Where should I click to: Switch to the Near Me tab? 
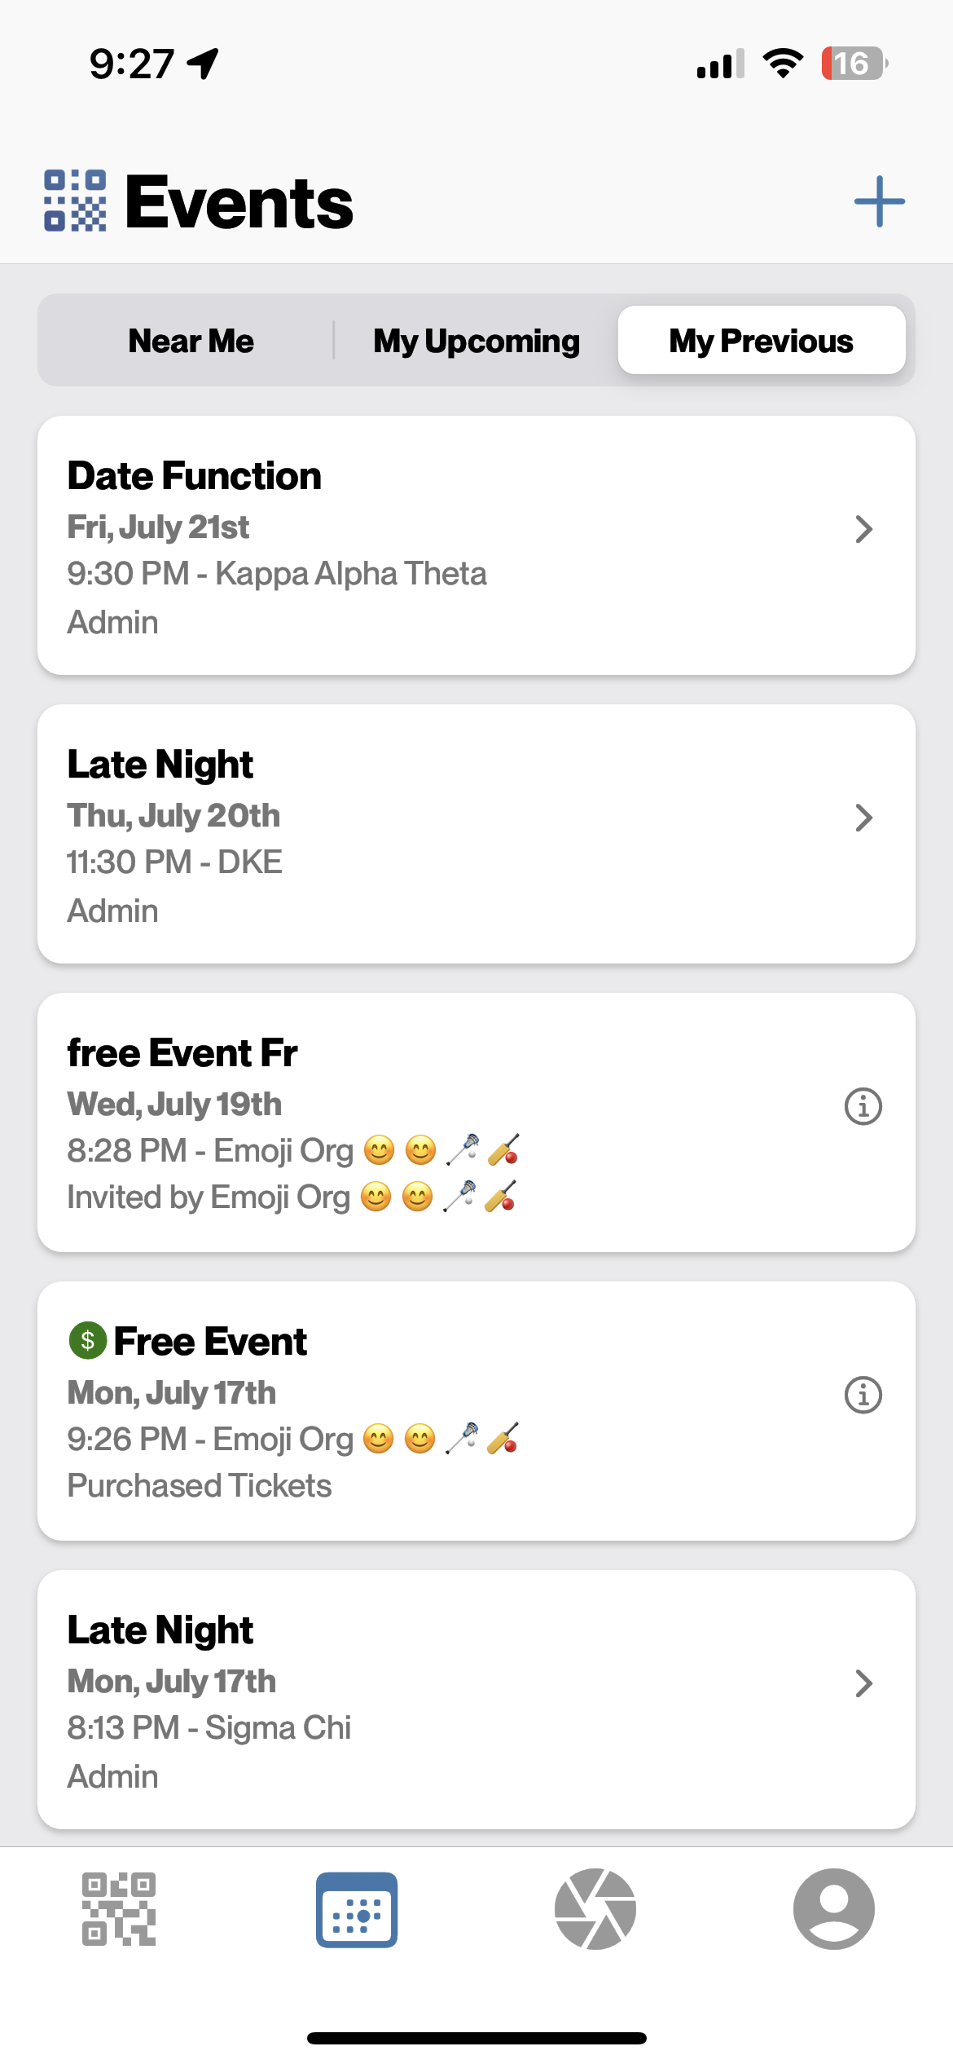coord(191,341)
